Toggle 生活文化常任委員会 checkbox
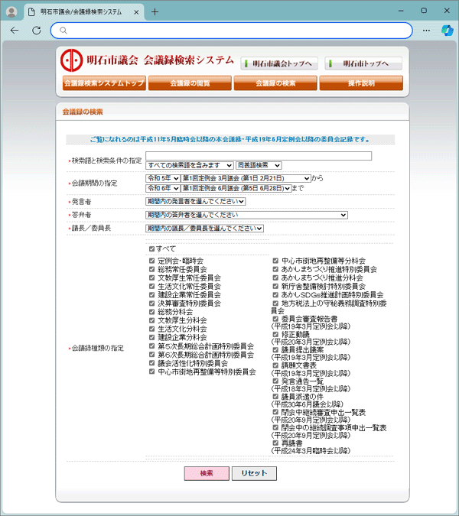 click(151, 287)
